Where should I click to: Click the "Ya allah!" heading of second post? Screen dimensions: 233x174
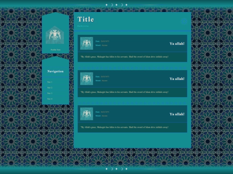[x=177, y=79]
